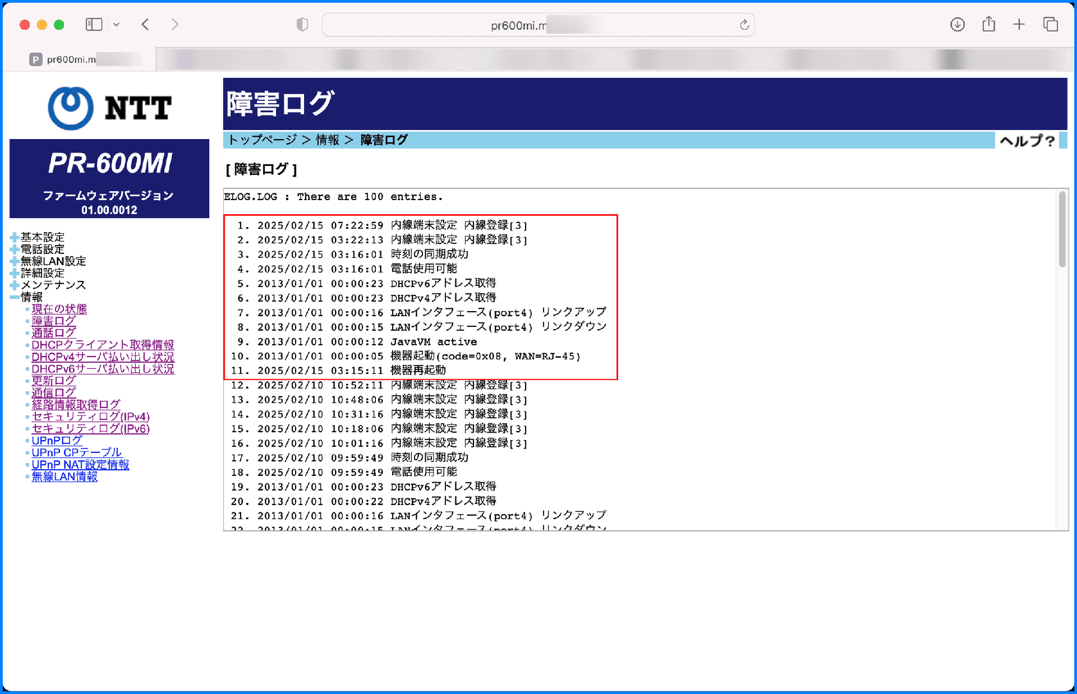Image resolution: width=1077 pixels, height=694 pixels.
Task: Click the NTT logo
Action: 110,108
